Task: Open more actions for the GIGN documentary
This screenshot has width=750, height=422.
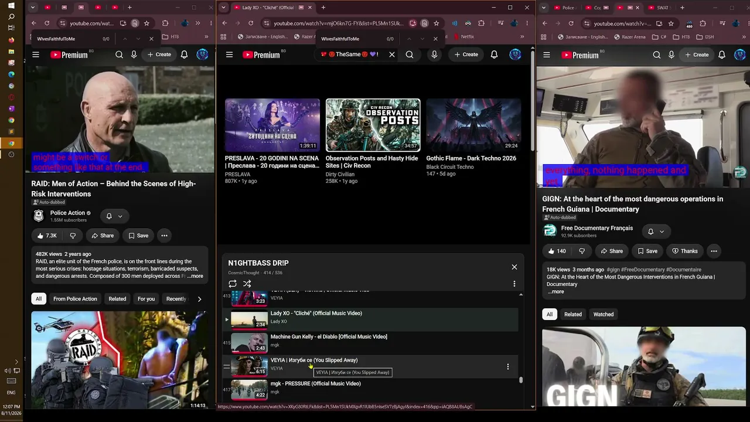Action: pyautogui.click(x=714, y=251)
